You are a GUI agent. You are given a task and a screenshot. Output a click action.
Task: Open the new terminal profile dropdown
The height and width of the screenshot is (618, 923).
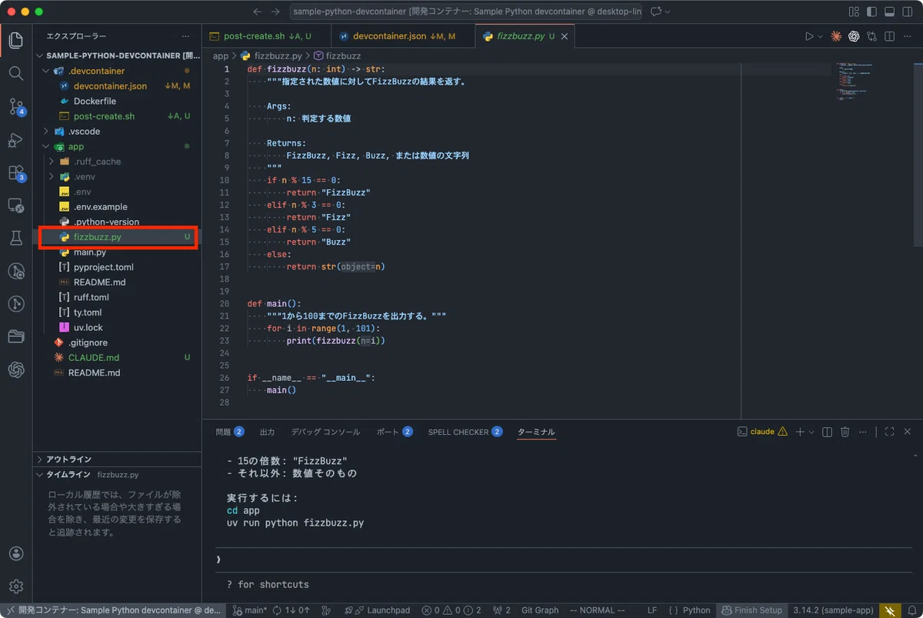tap(811, 432)
